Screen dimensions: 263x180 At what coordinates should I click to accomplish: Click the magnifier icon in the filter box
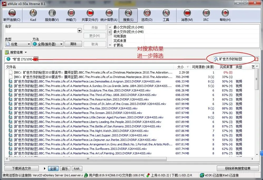216,59
